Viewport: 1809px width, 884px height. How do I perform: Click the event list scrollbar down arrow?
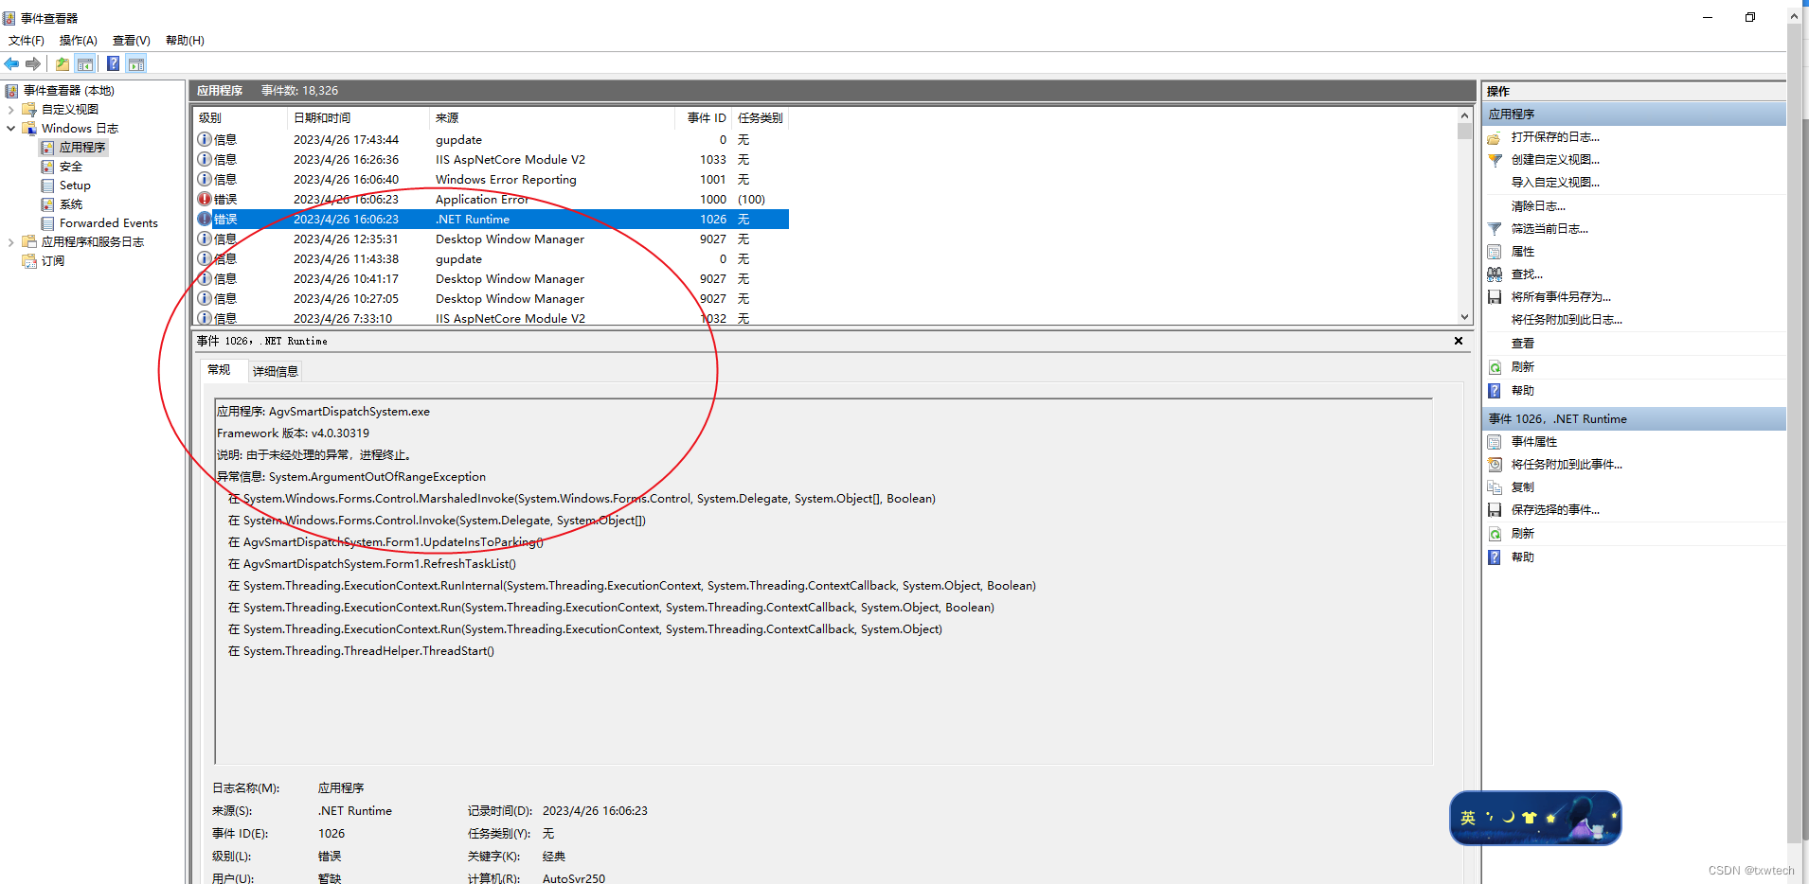coord(1464,317)
